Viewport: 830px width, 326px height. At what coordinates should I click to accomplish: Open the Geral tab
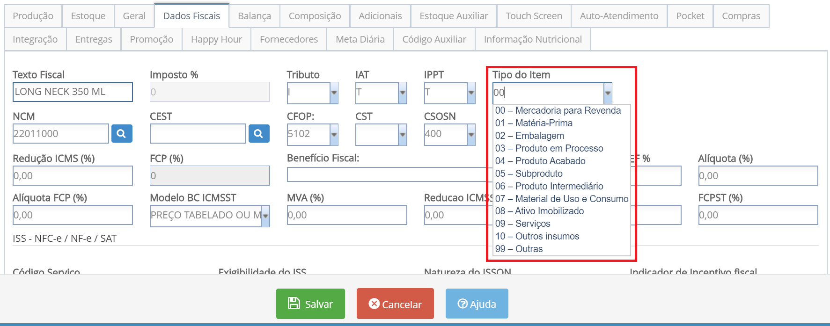(x=134, y=16)
